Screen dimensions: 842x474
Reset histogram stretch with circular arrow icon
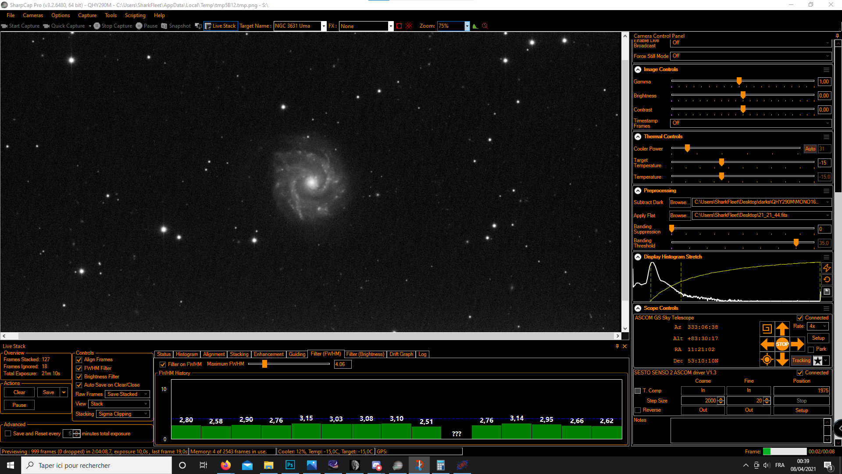(827, 280)
